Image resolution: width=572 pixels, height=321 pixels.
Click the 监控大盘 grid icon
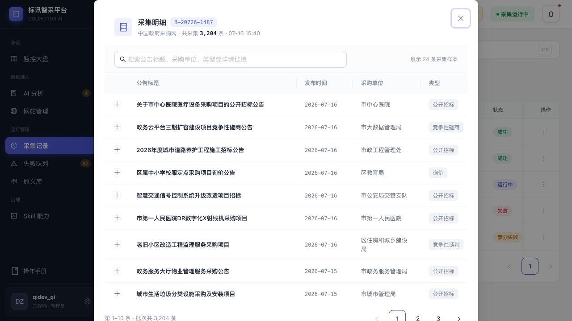14,59
